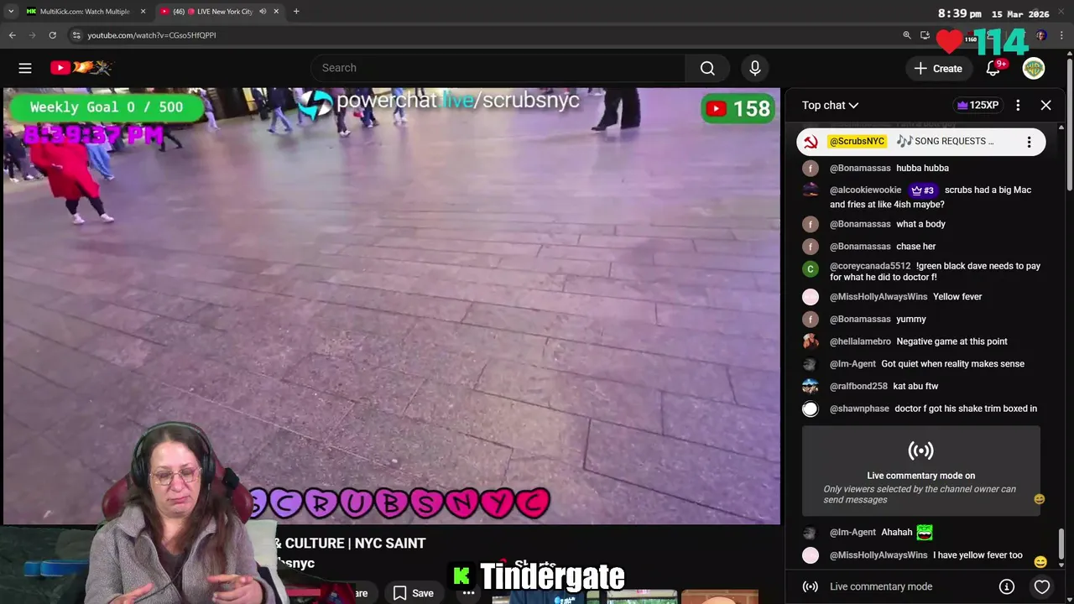This screenshot has height=604, width=1074.
Task: Open the 125XP points badge
Action: [x=978, y=105]
